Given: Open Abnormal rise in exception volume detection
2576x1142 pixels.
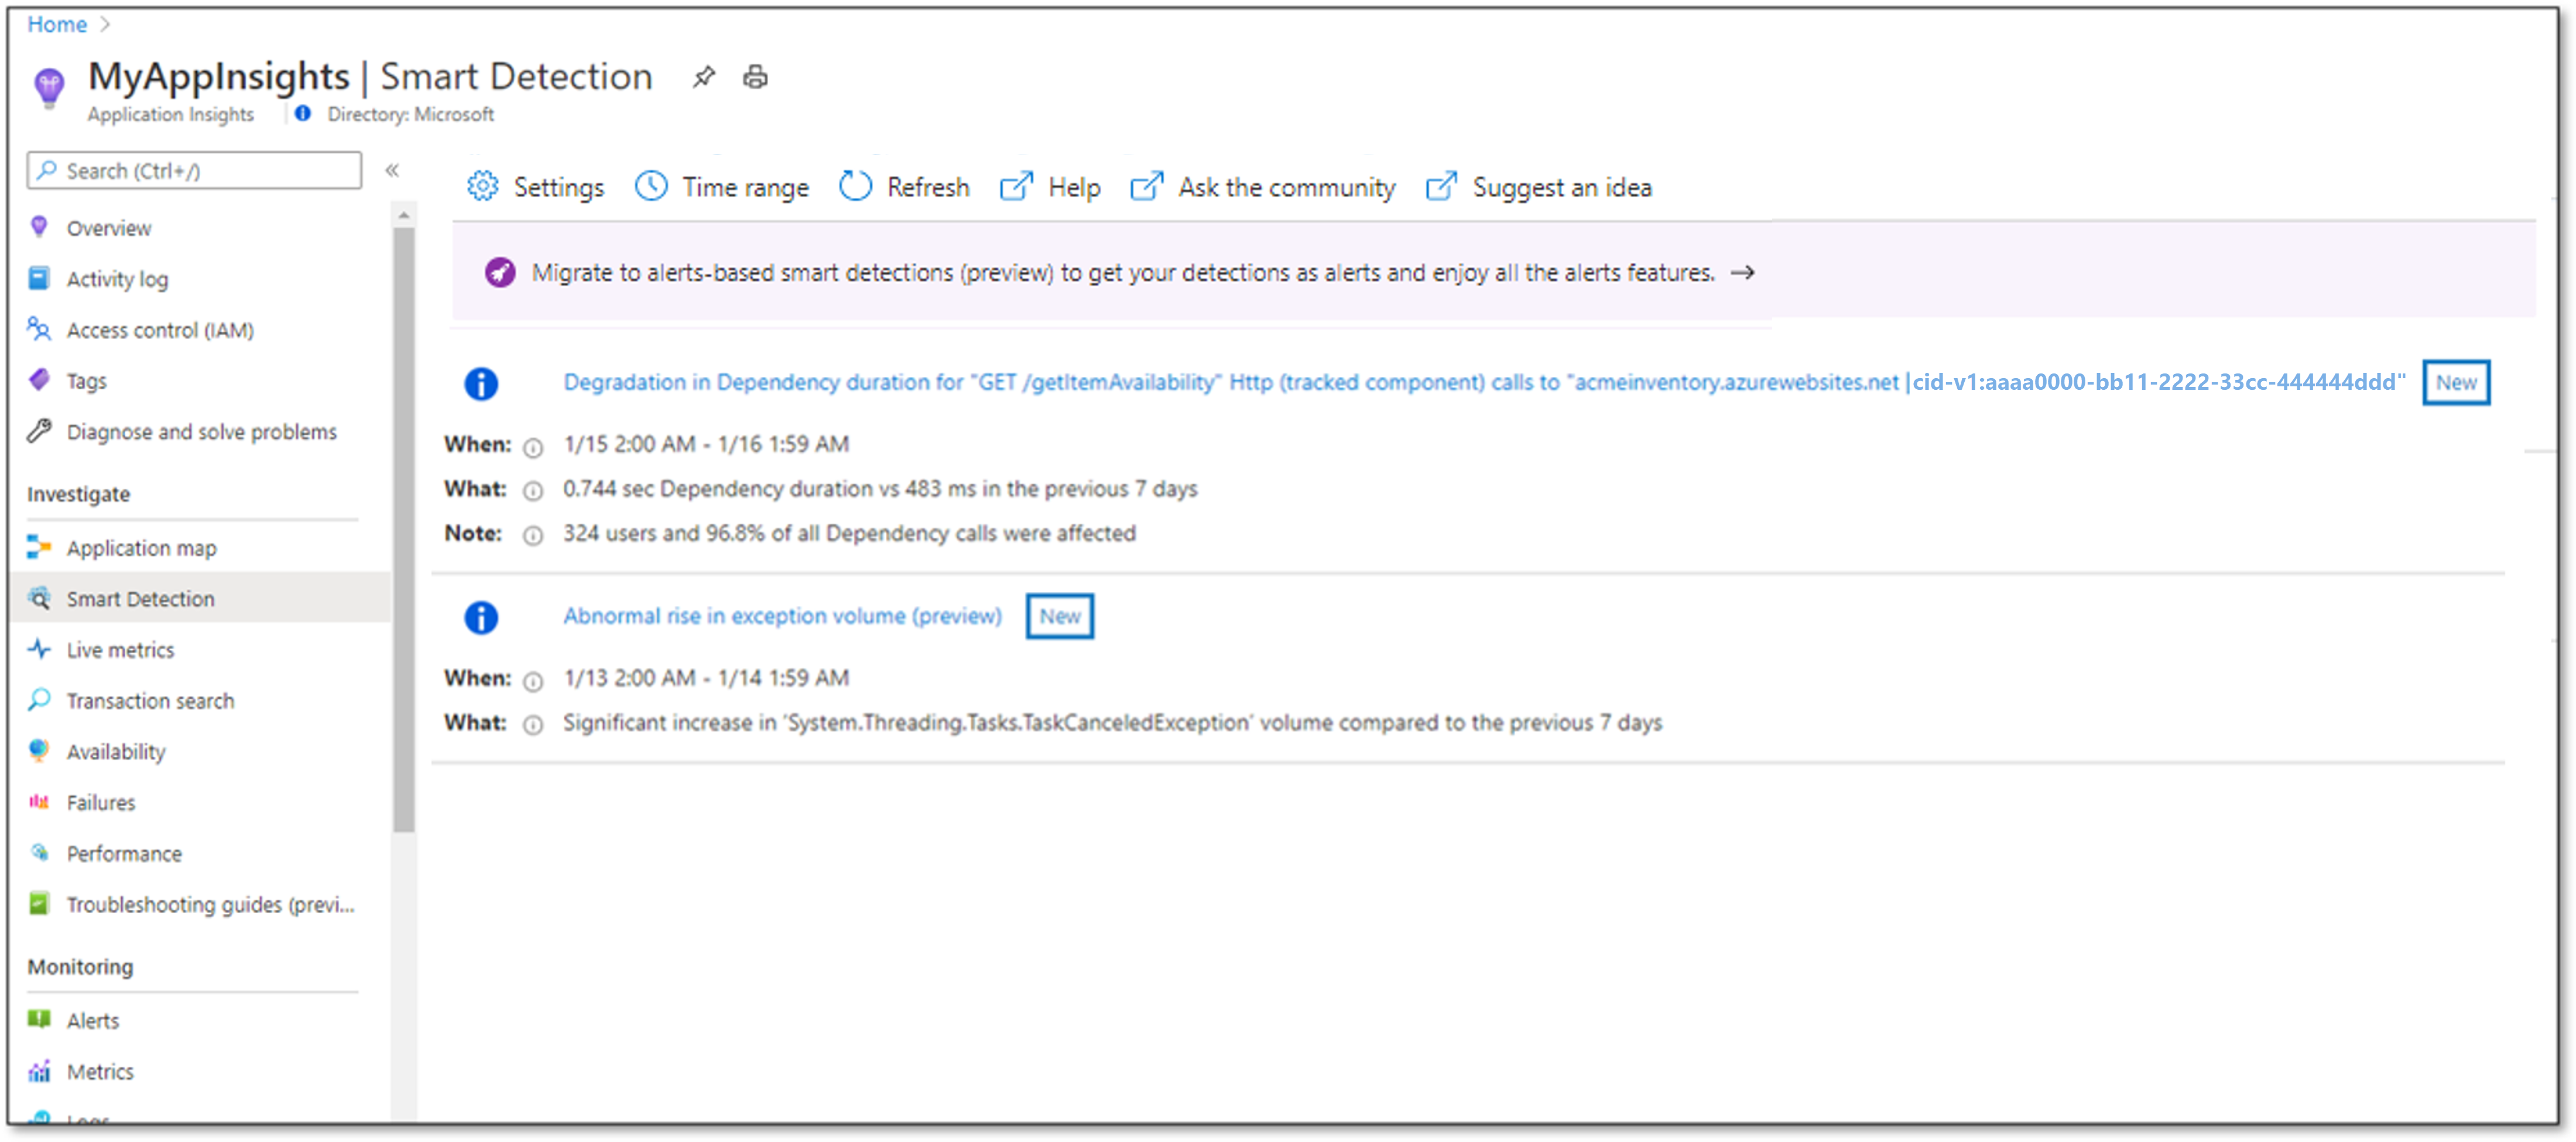Looking at the screenshot, I should click(x=782, y=616).
